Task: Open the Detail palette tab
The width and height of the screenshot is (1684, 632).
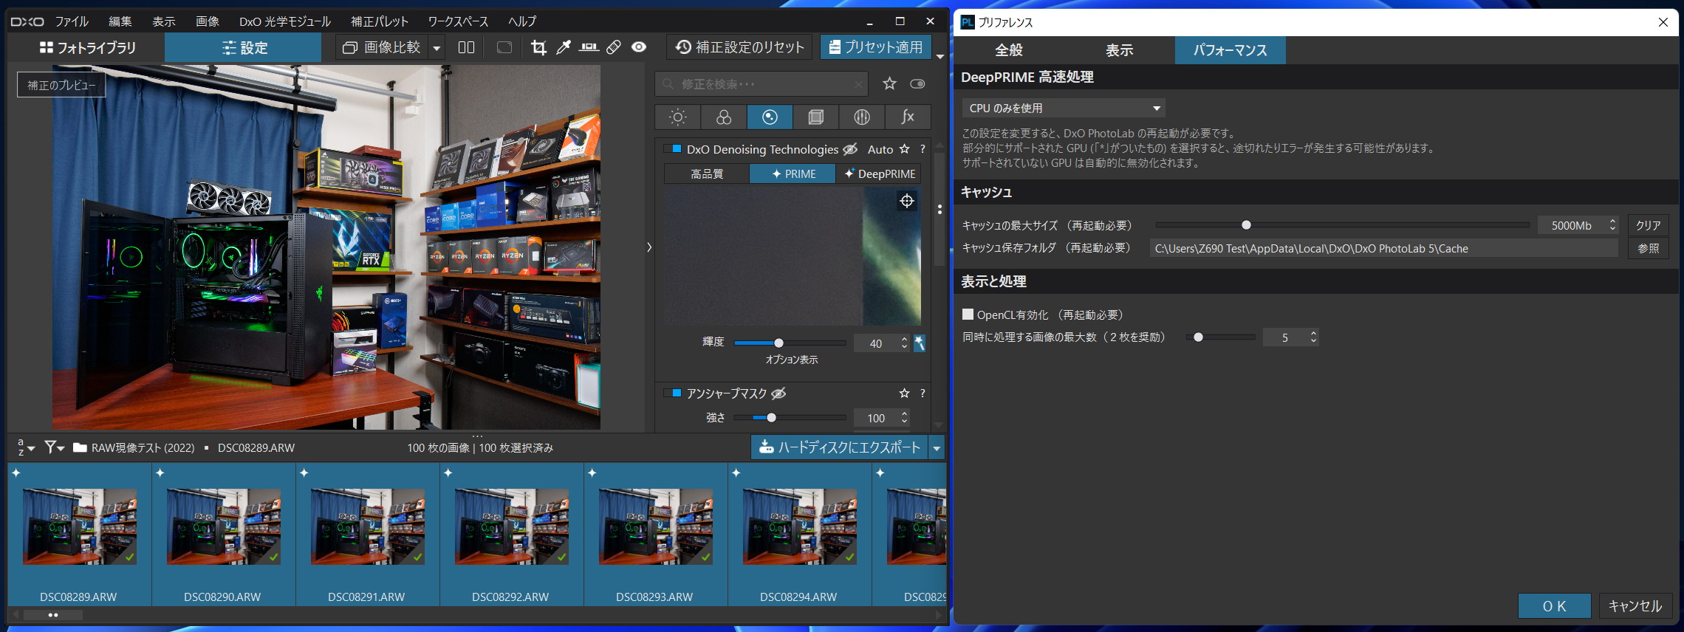Action: click(x=770, y=117)
